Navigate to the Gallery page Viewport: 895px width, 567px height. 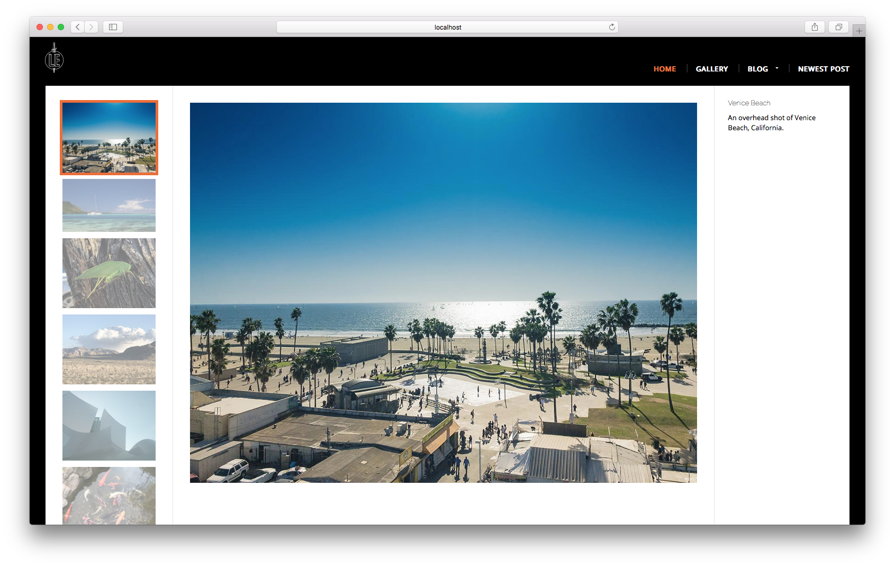coord(711,69)
